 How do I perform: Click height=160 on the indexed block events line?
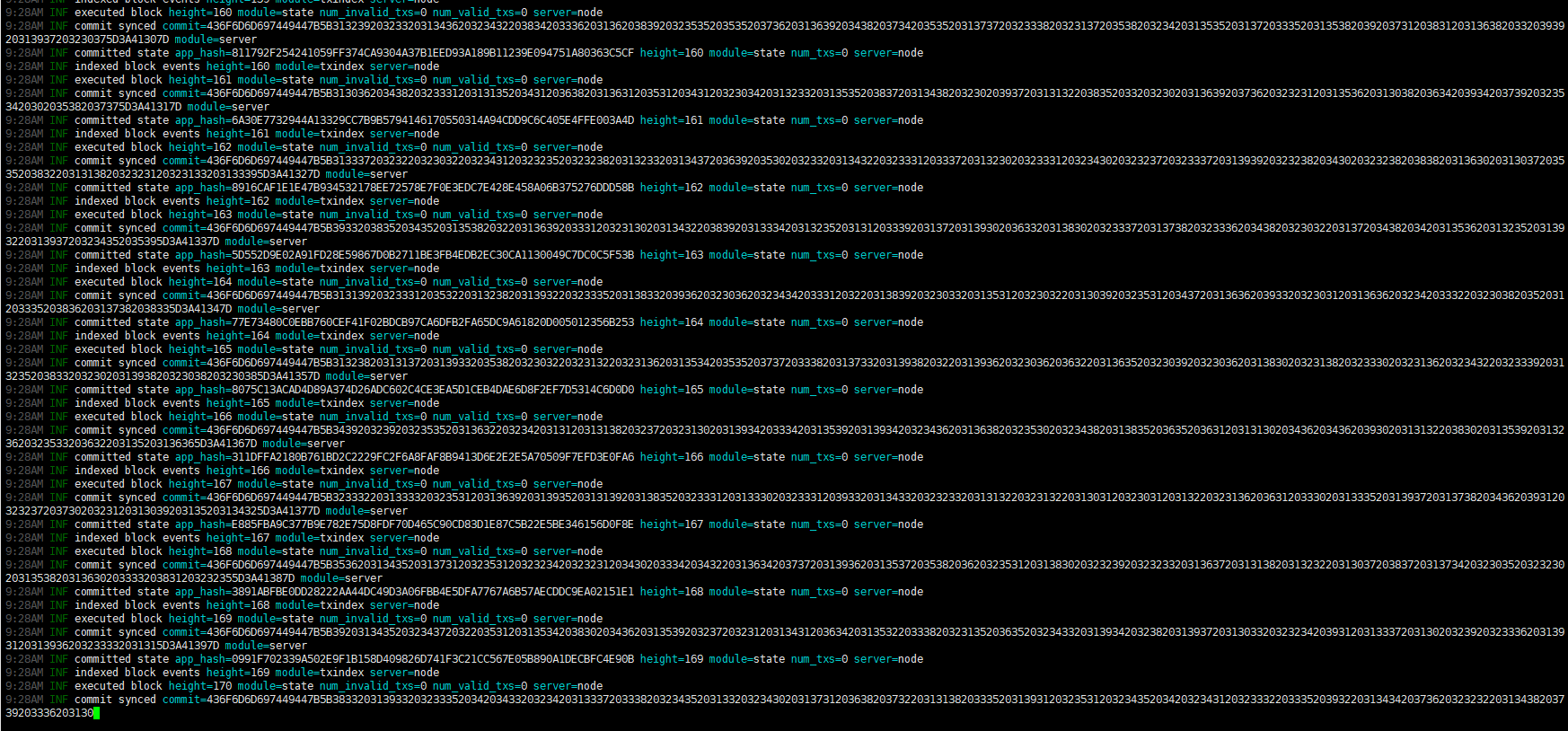tap(238, 66)
